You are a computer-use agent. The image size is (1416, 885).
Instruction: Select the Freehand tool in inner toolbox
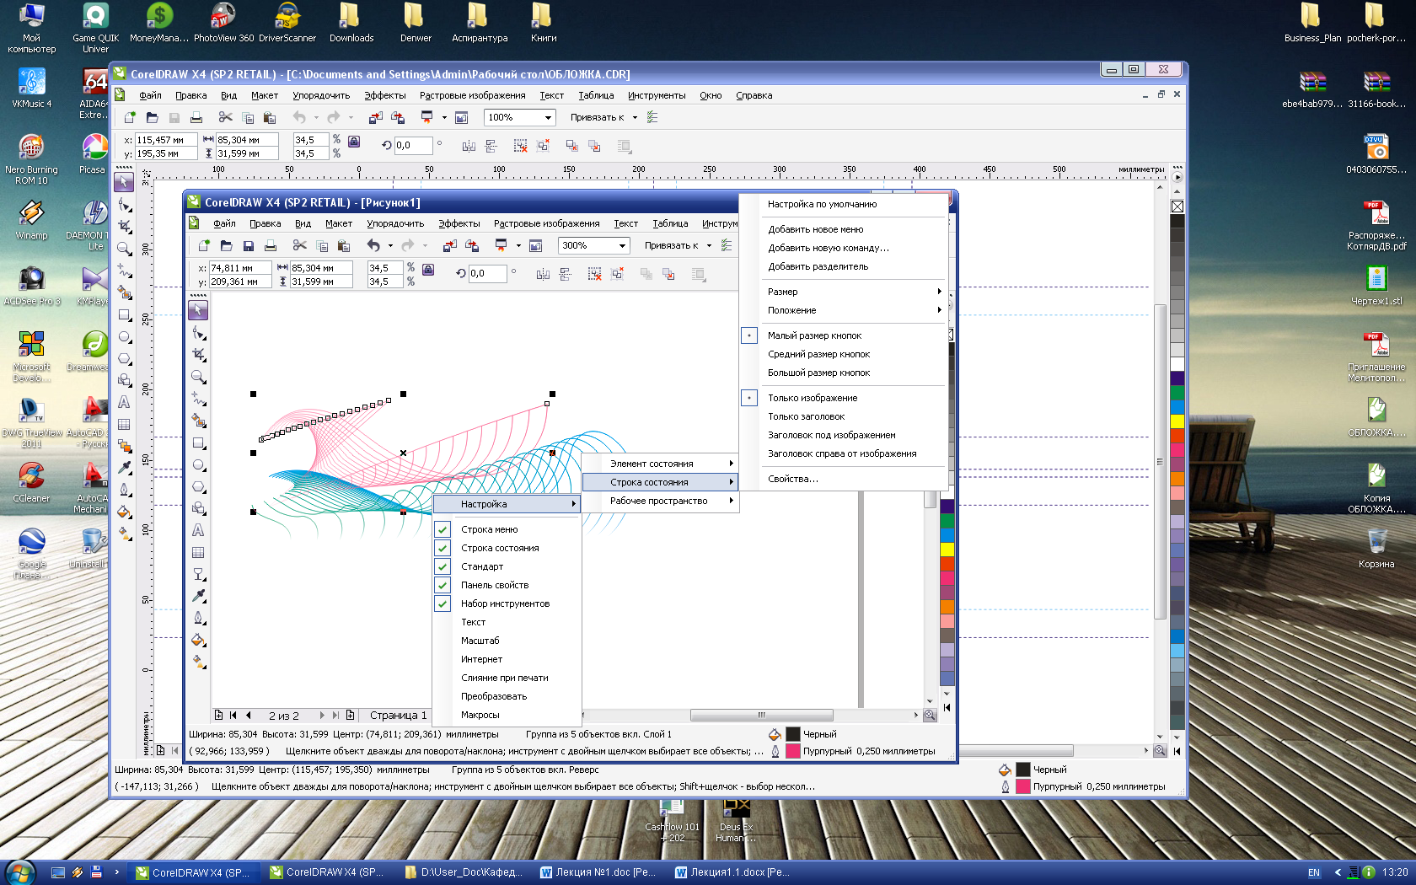(x=198, y=398)
